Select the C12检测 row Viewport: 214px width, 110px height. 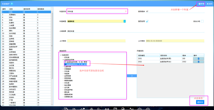[x=26, y=95]
